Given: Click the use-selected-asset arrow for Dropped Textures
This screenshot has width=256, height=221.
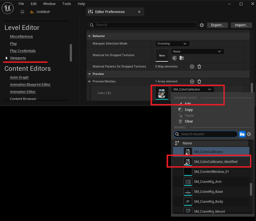Looking at the screenshot, I should point(175,58).
